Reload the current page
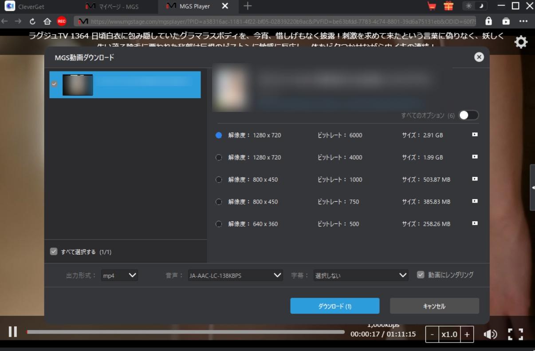This screenshot has height=351, width=535. pos(32,21)
